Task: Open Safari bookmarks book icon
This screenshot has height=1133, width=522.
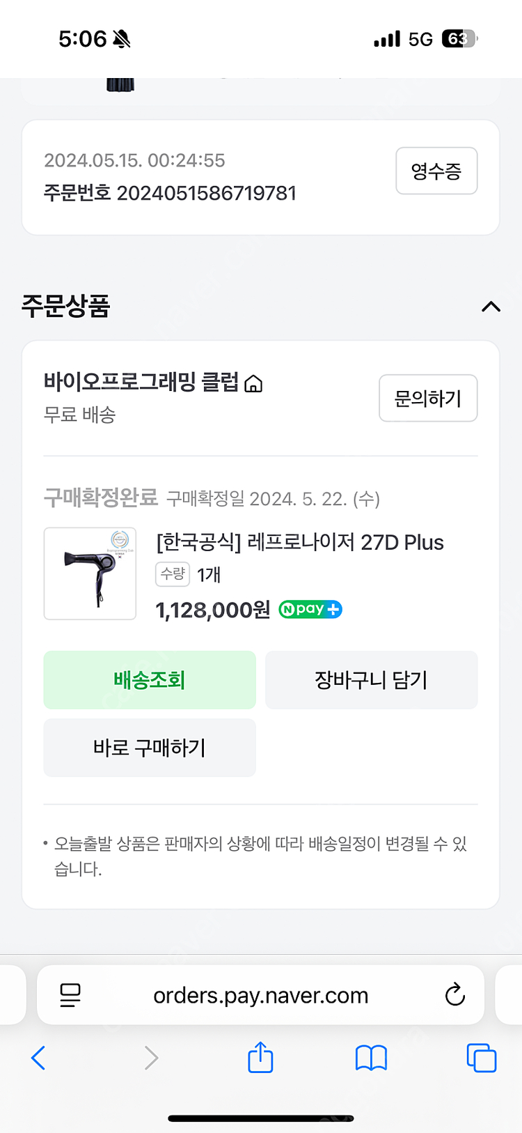Action: [371, 1058]
